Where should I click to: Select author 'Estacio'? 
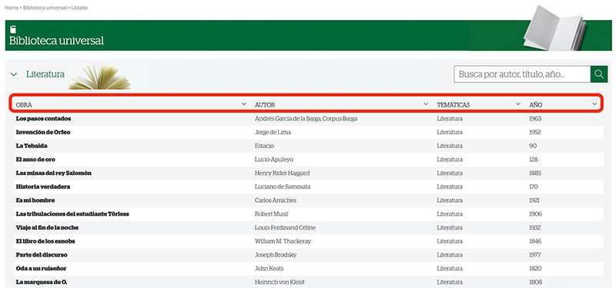click(264, 146)
